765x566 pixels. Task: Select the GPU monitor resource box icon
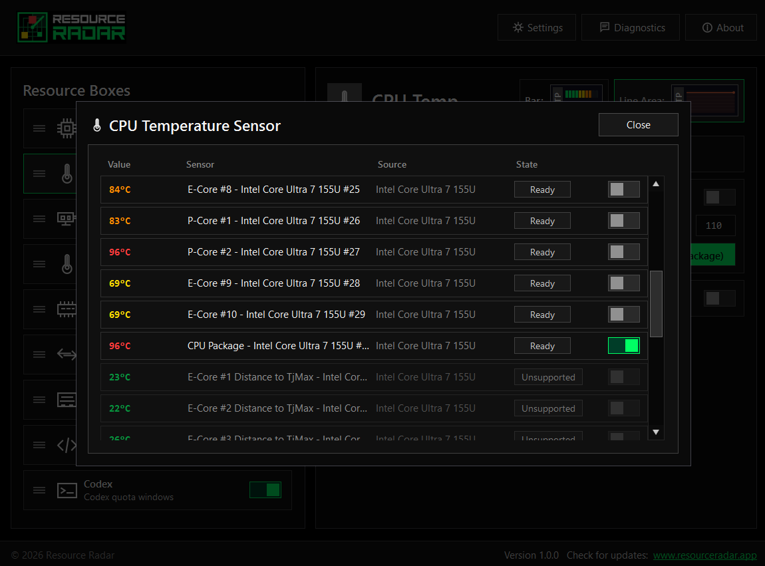67,219
